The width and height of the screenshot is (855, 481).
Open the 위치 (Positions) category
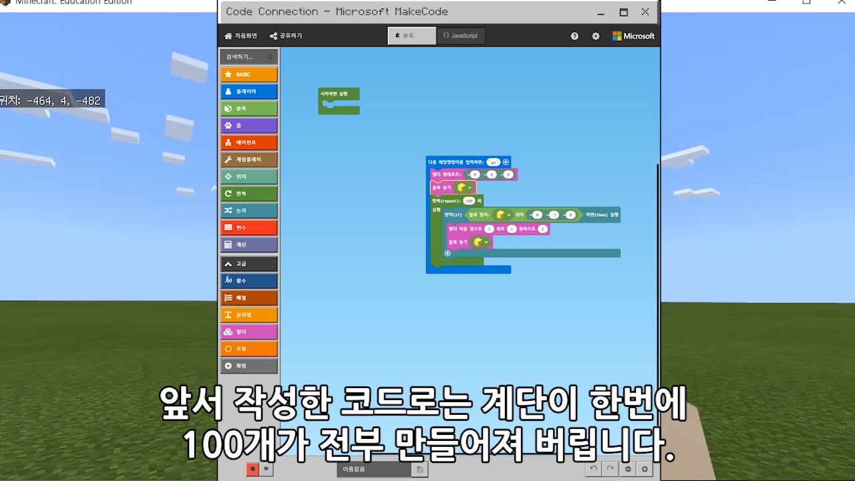point(248,176)
